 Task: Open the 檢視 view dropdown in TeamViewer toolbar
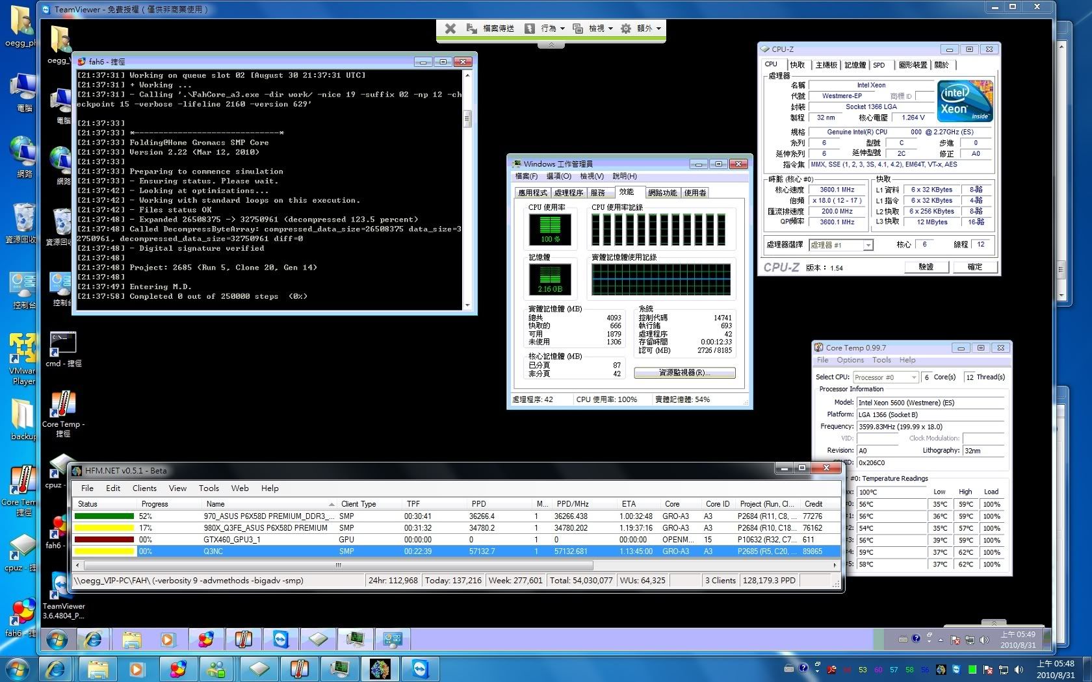pyautogui.click(x=592, y=29)
